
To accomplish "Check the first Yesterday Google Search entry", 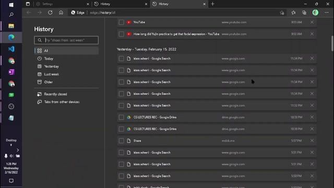I will coord(121,58).
